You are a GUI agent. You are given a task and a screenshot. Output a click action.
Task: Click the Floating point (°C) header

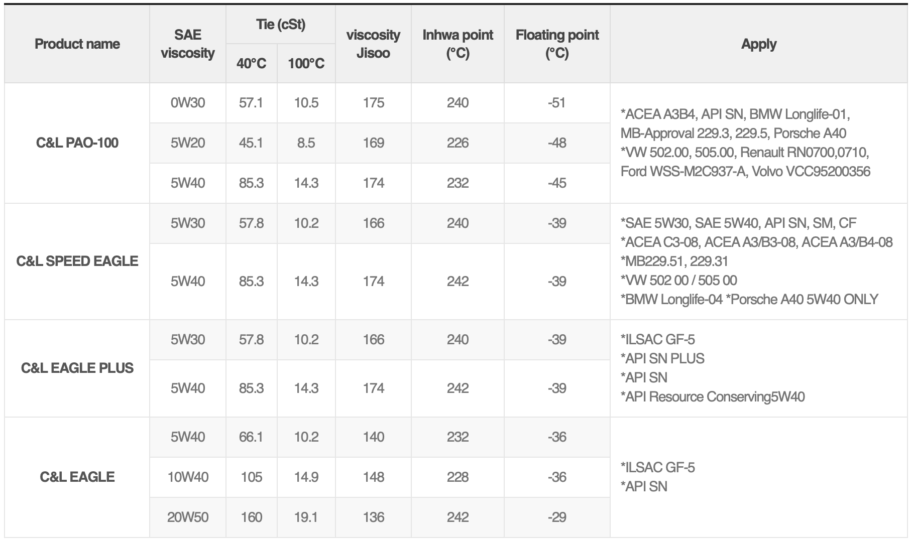pos(557,44)
